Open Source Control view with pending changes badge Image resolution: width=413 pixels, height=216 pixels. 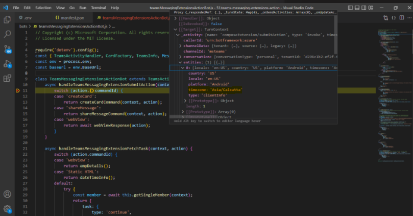click(x=7, y=49)
